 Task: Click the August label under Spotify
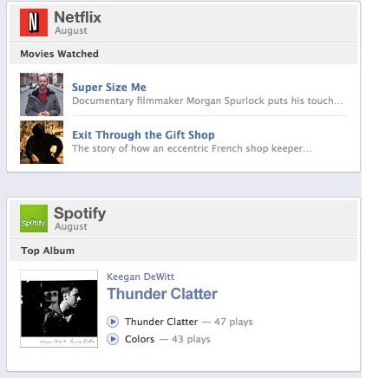coord(71,226)
